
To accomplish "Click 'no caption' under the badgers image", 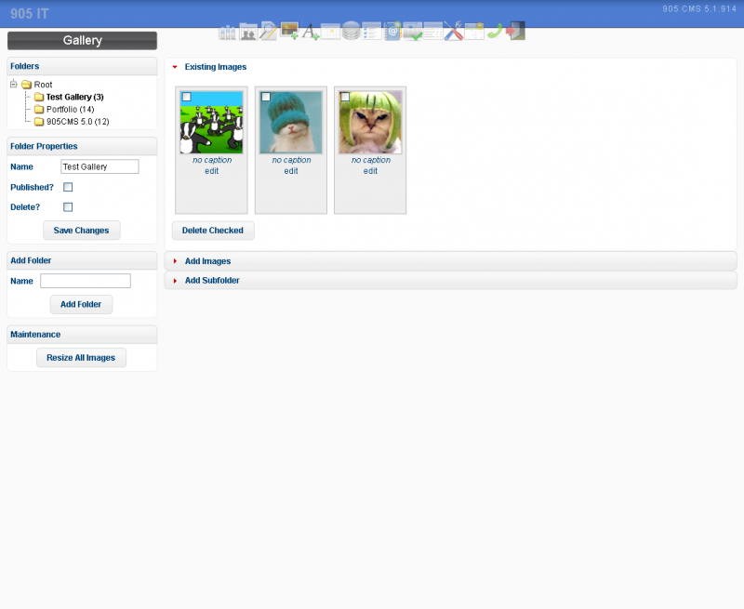I will [x=212, y=160].
